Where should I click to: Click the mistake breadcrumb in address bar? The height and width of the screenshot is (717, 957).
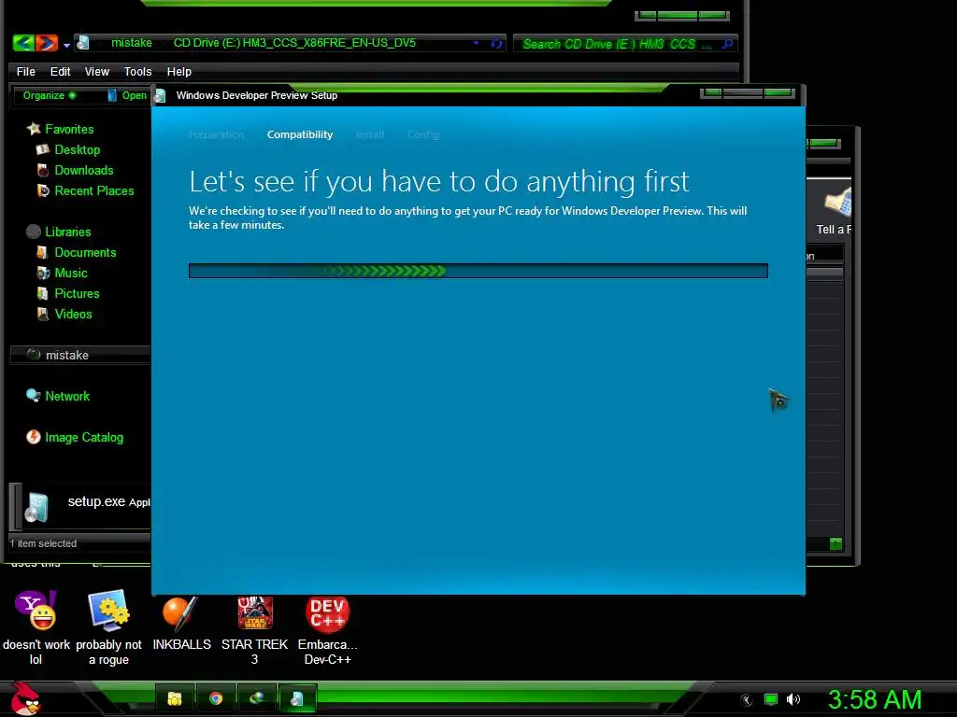click(x=131, y=43)
